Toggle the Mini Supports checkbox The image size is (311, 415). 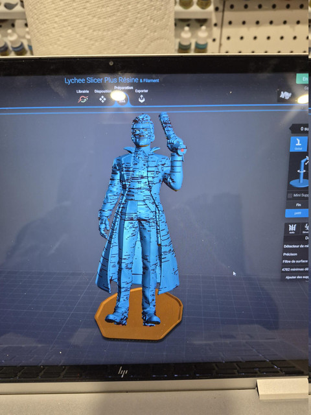pos(290,196)
